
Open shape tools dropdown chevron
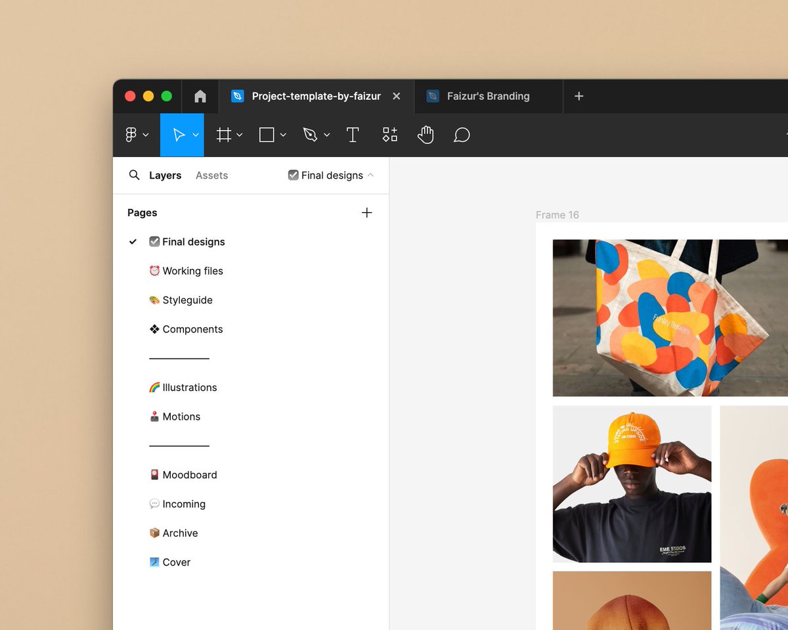(x=283, y=135)
